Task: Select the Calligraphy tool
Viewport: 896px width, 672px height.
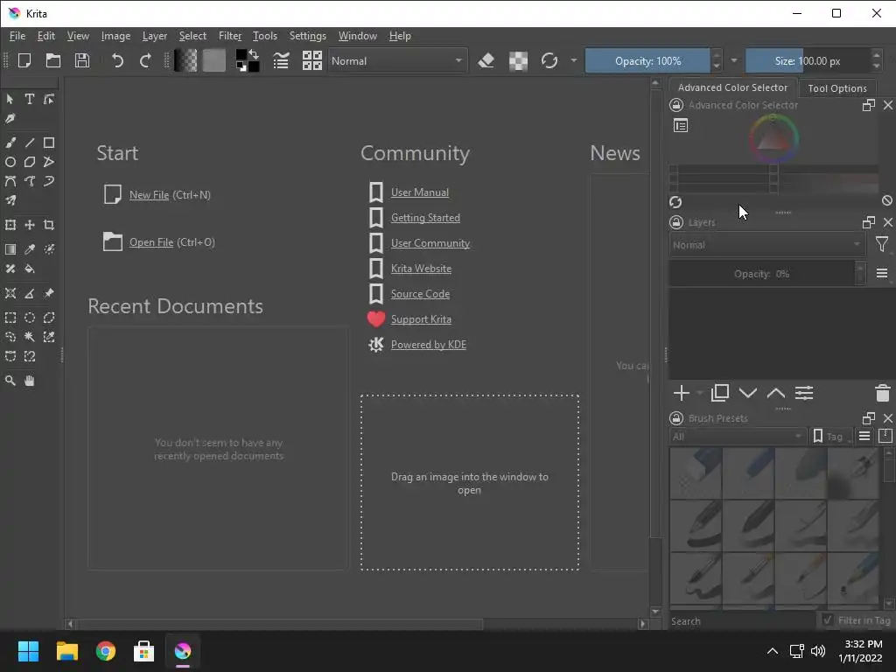Action: pyautogui.click(x=10, y=119)
